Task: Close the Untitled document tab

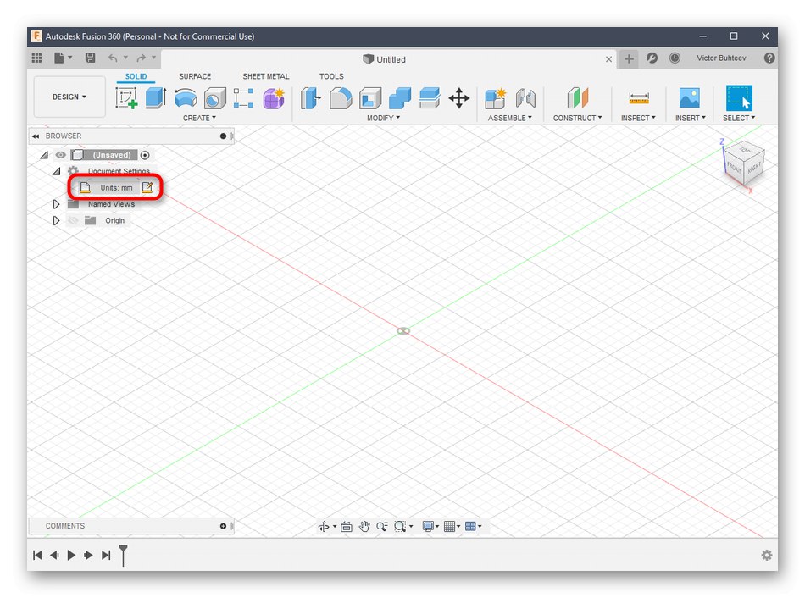Action: coord(608,59)
